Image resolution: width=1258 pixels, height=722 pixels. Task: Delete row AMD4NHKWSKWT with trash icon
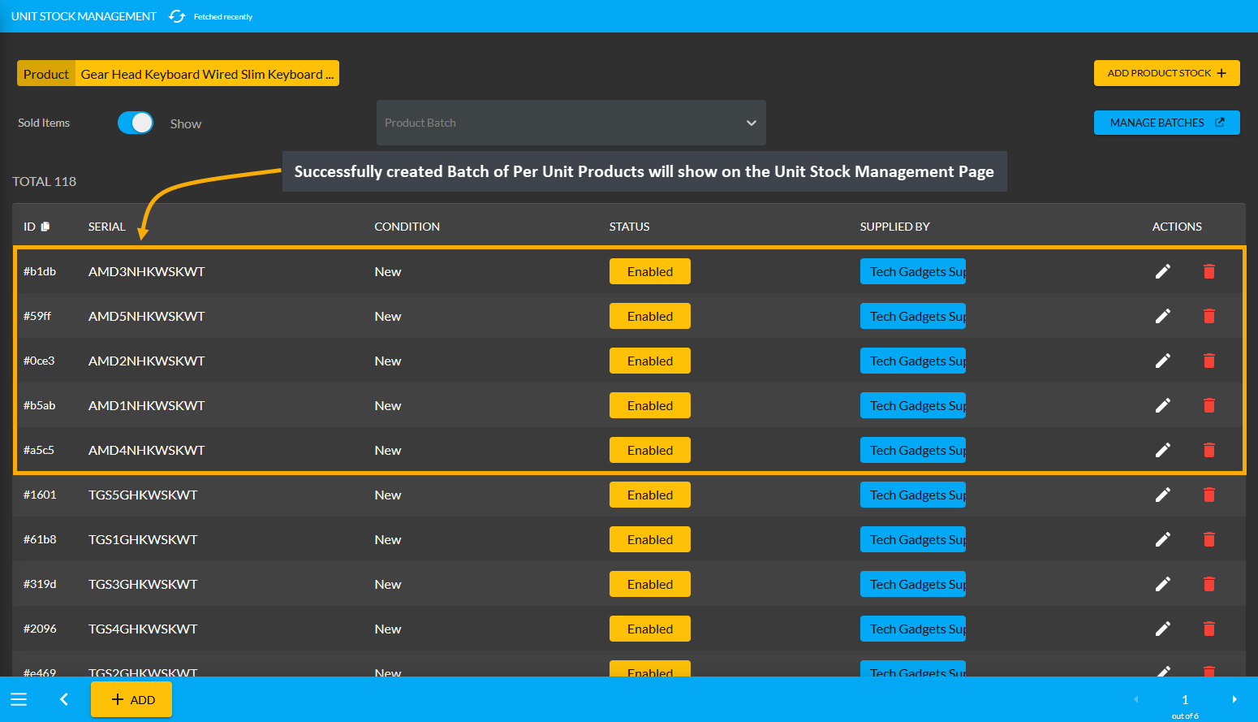(1209, 450)
